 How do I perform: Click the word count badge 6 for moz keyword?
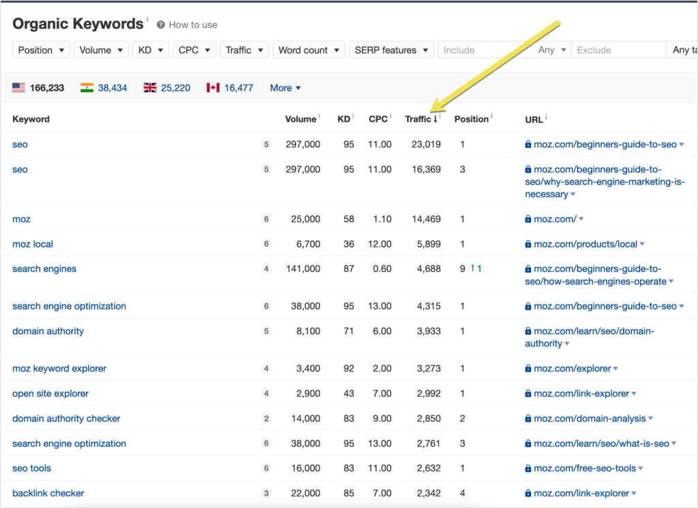pos(267,219)
